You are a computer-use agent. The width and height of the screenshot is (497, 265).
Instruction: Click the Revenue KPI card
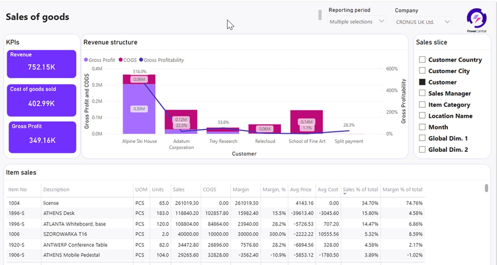[41, 64]
